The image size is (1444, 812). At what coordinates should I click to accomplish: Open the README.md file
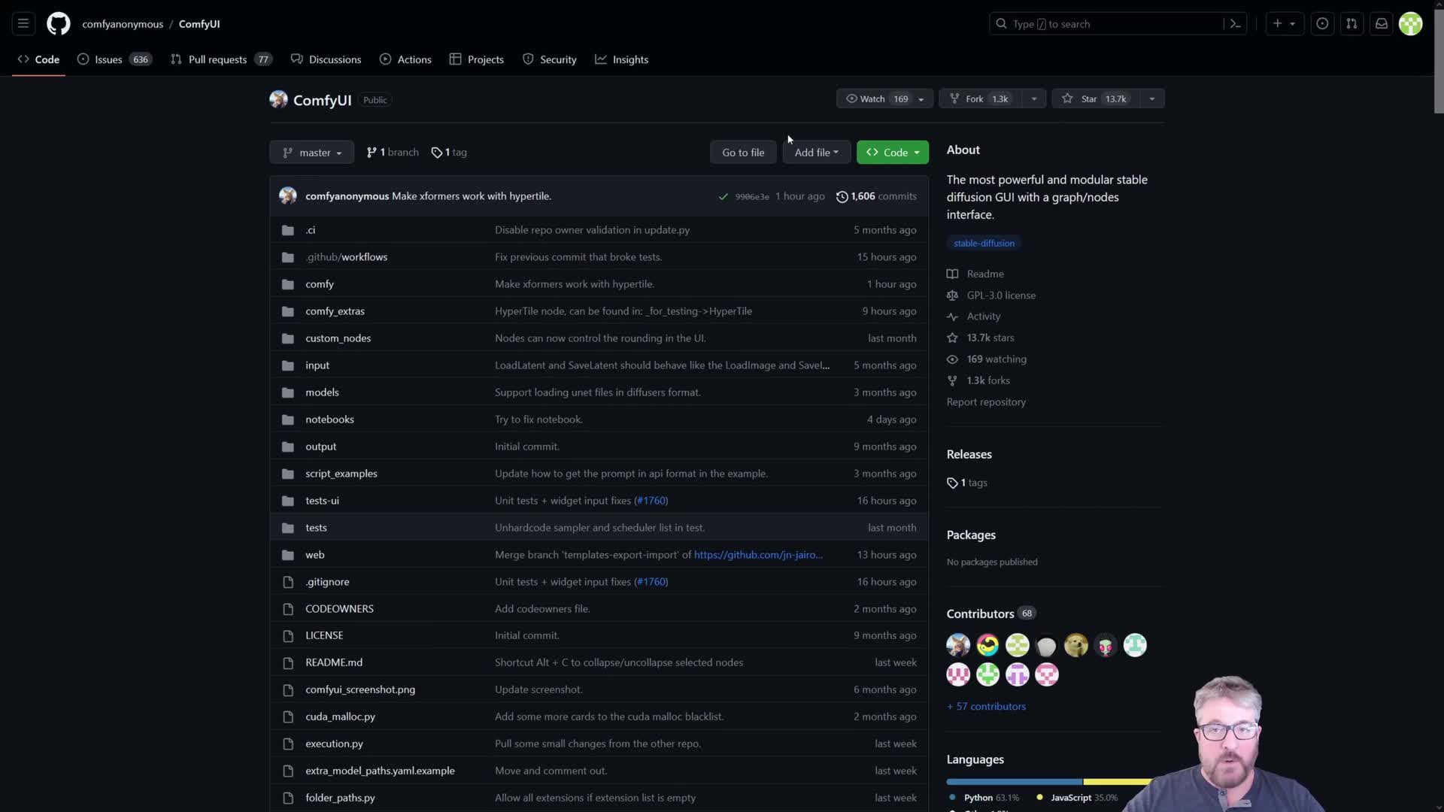[334, 662]
